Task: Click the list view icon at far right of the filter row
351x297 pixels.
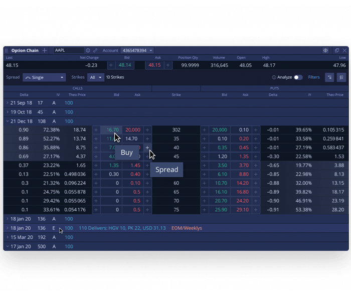Action: pos(341,77)
